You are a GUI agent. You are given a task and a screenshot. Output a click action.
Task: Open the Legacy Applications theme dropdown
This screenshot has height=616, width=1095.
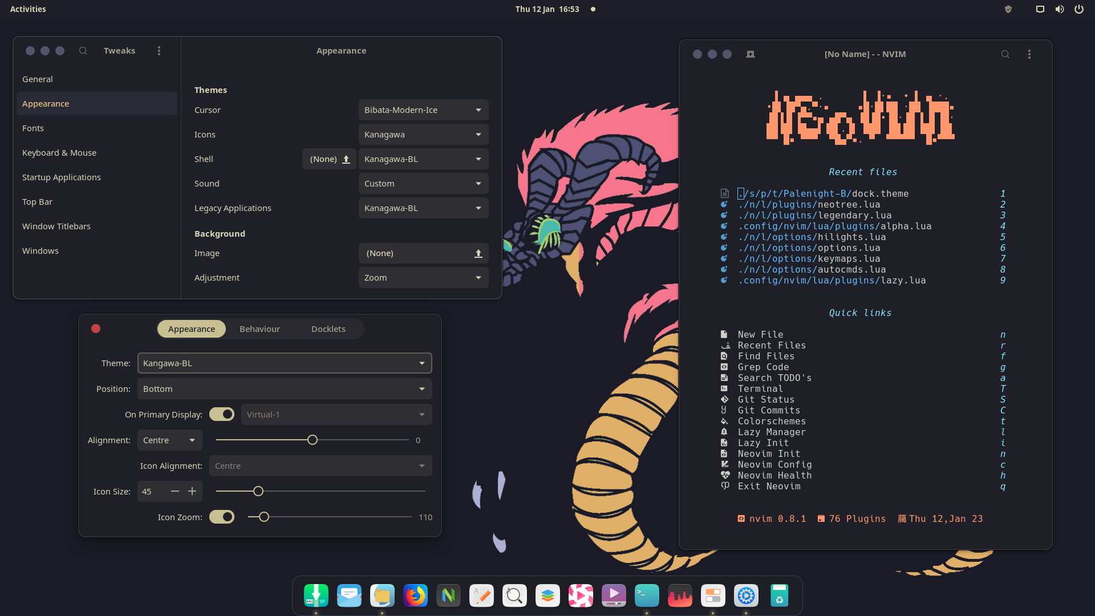pos(424,208)
